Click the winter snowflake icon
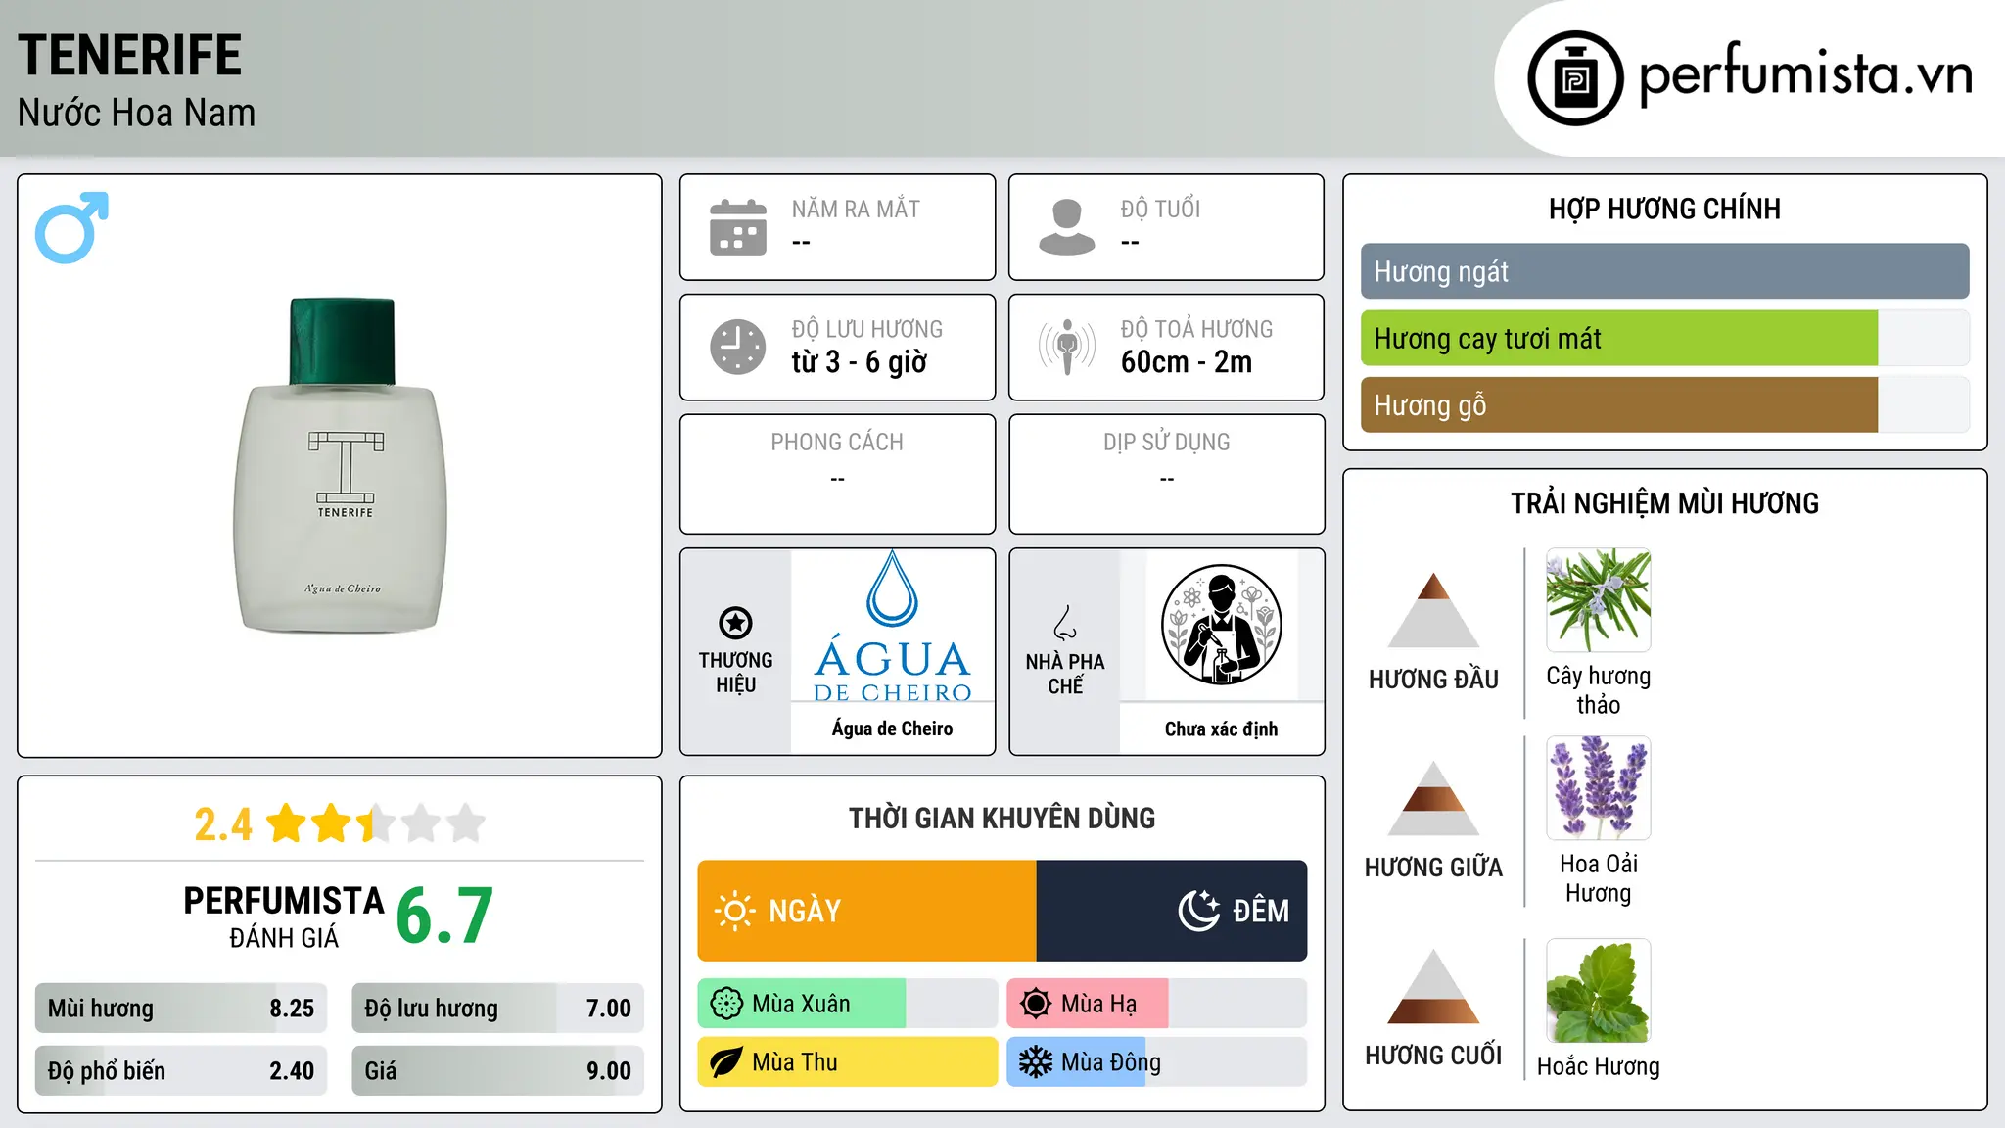Screen dimensions: 2005x1128 pos(1036,1062)
